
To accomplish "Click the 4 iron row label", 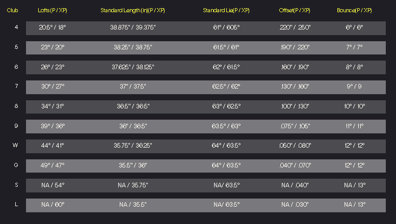I will 16,27.
